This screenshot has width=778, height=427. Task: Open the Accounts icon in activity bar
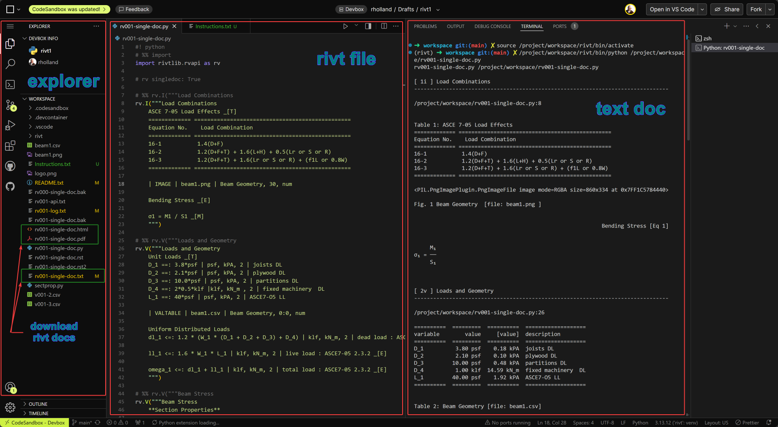(x=10, y=387)
